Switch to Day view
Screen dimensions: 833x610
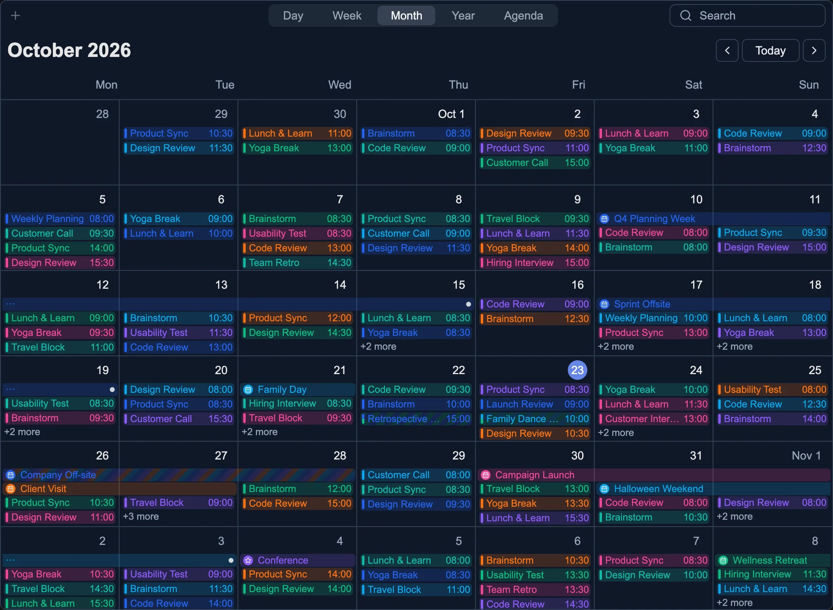pos(293,15)
